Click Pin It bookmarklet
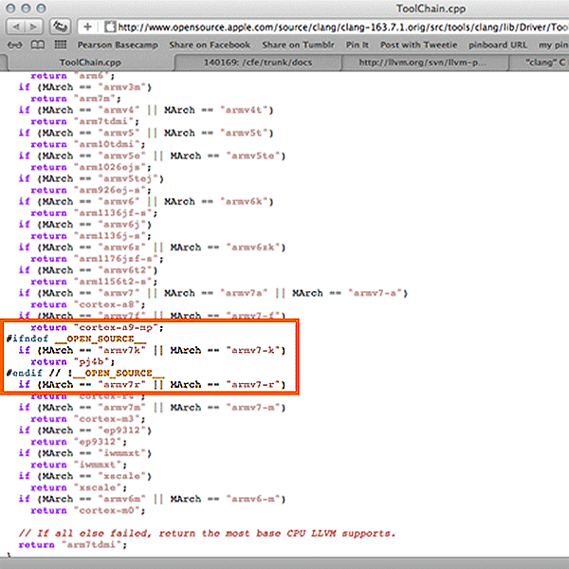 point(358,45)
